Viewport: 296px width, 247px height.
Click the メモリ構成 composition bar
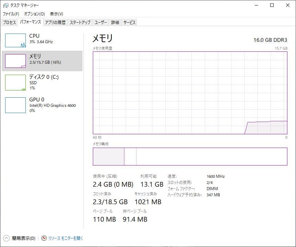pos(190,156)
